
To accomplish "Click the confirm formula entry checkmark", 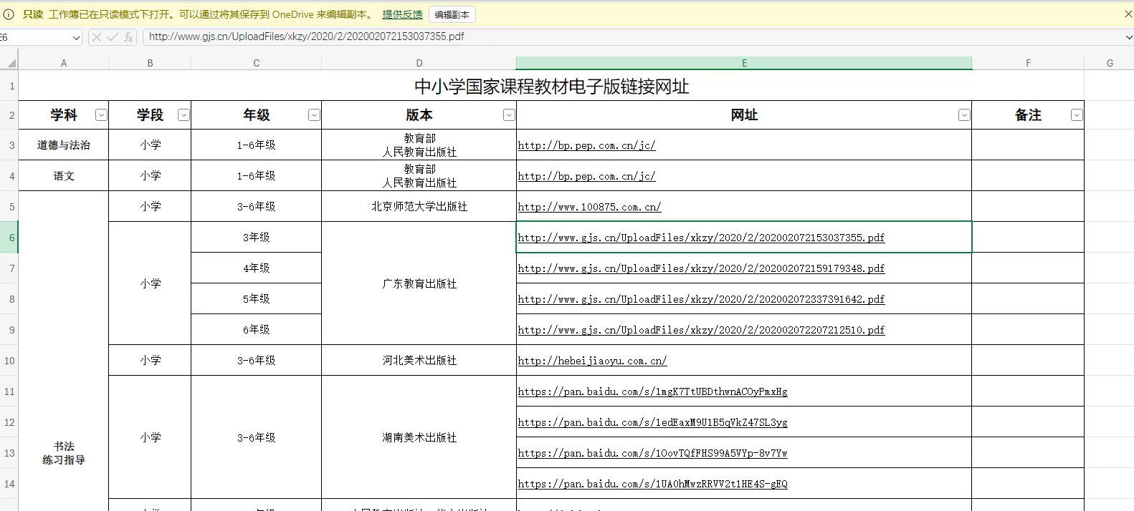I will coord(113,37).
